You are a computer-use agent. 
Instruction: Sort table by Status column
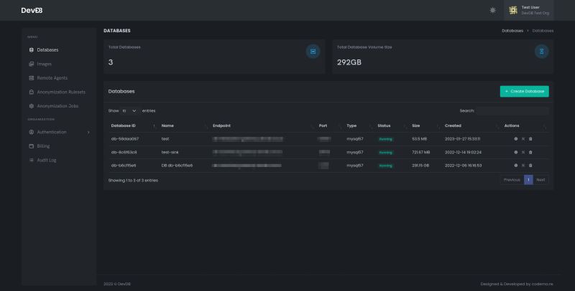(x=392, y=125)
